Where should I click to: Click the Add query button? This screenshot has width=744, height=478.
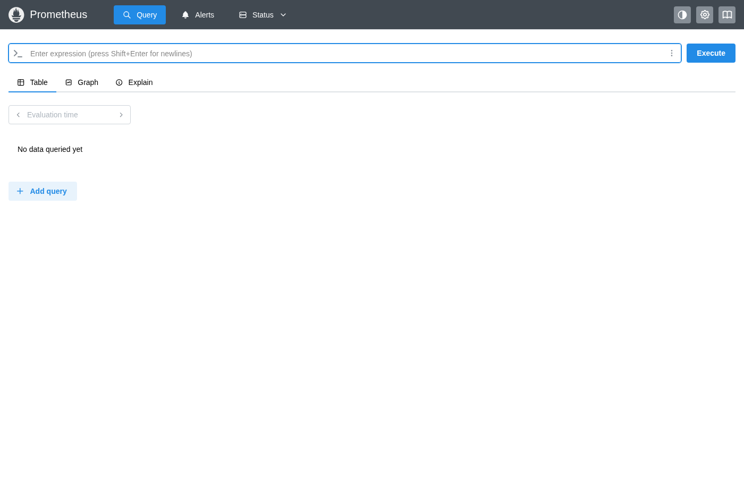point(43,191)
